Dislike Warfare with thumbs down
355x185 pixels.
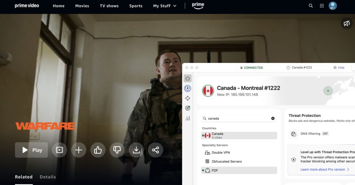117,150
